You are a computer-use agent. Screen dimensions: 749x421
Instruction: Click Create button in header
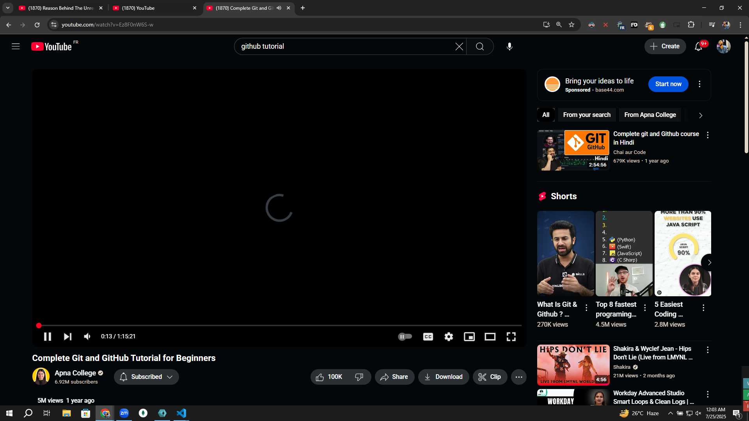665,46
